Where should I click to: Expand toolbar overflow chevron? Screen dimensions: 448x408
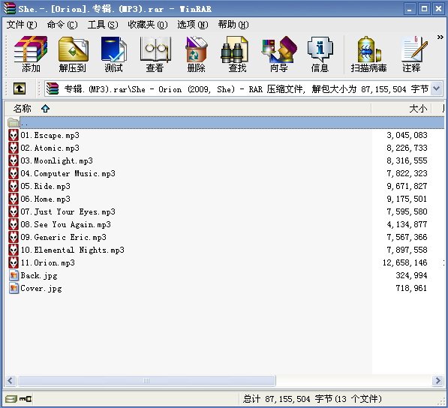click(440, 37)
